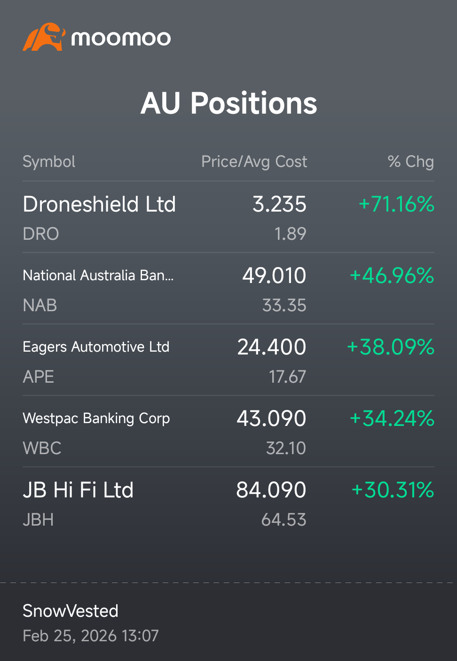The image size is (457, 661).
Task: Click the Symbol column header
Action: (49, 162)
